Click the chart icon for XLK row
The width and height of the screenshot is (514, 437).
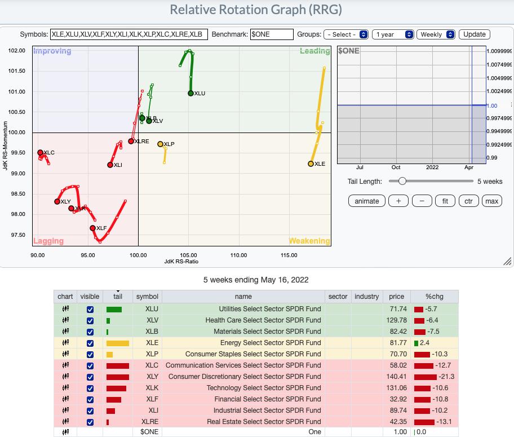pyautogui.click(x=65, y=388)
